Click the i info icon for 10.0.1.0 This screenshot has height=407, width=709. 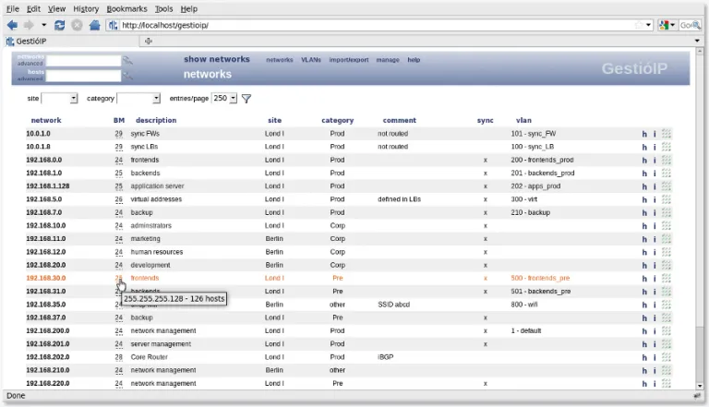(x=655, y=134)
